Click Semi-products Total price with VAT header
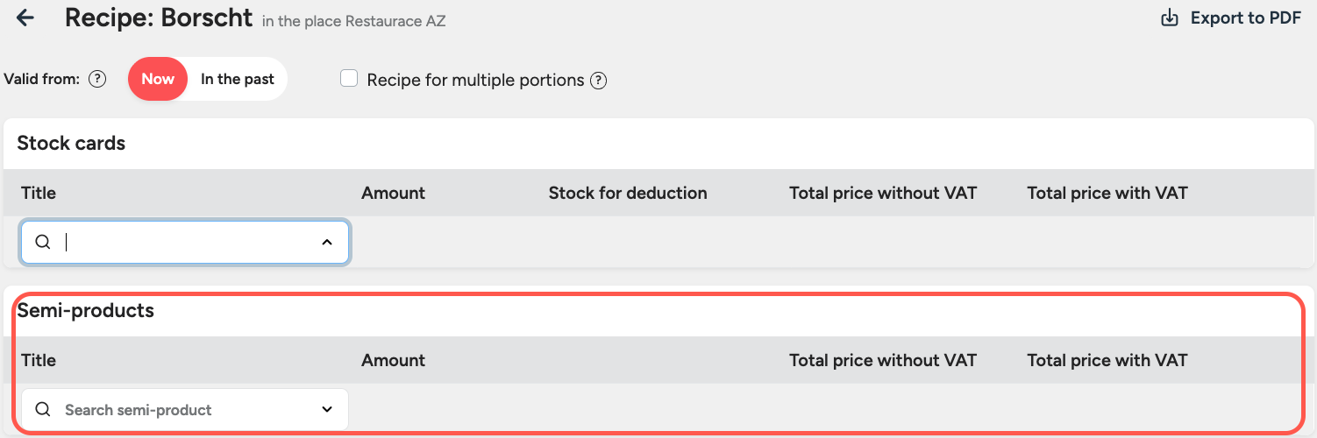This screenshot has width=1317, height=438. click(x=1107, y=360)
